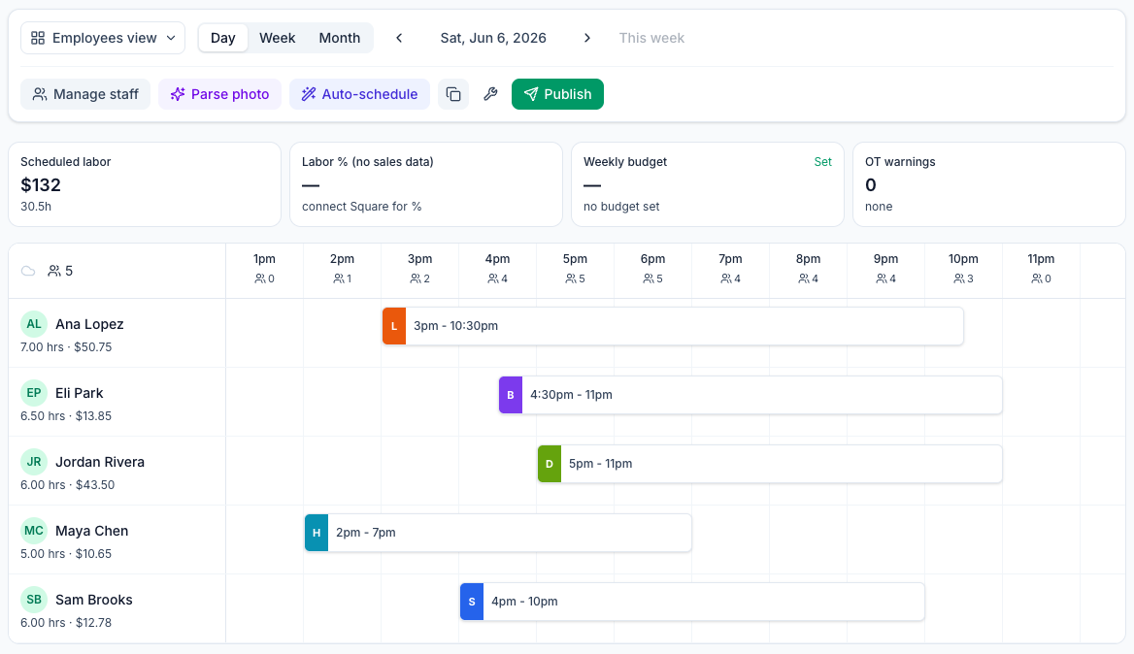Open the wrench tools icon
The width and height of the screenshot is (1134, 654).
point(490,94)
